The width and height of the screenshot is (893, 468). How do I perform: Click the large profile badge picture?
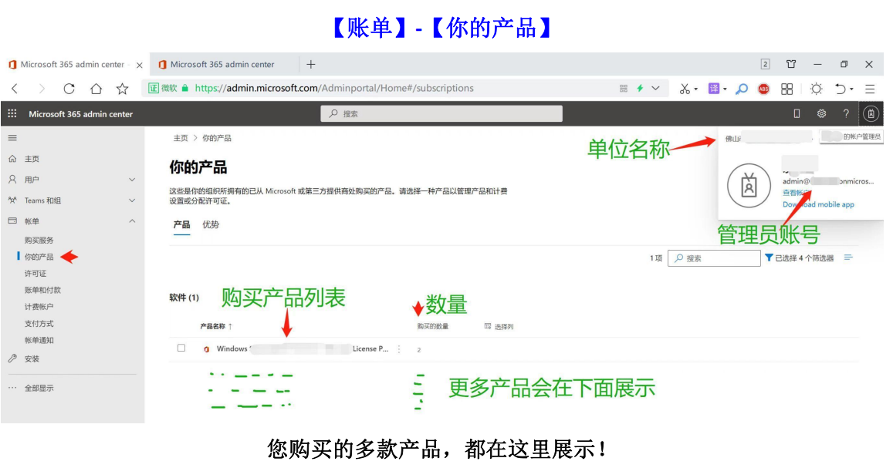coord(749,186)
